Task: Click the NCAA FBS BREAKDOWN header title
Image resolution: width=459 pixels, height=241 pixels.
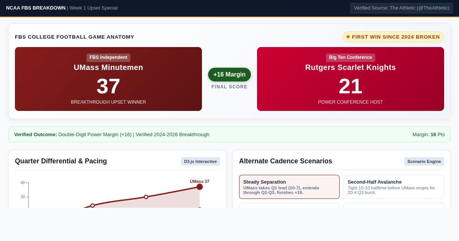Action: 36,8
